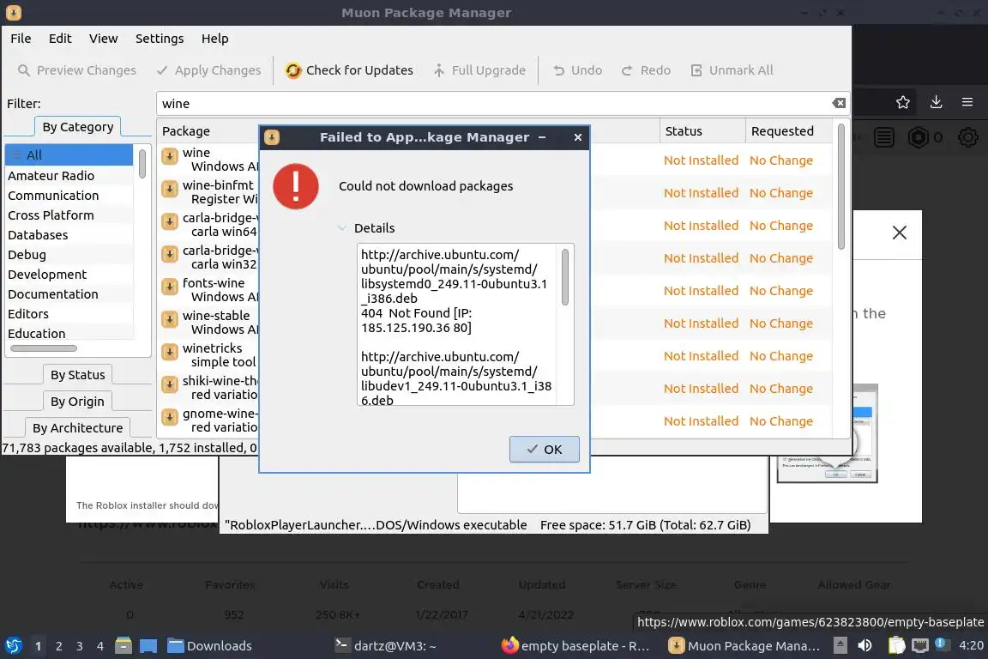988x659 pixels.
Task: Click the Redo arrow in toolbar
Action: (627, 70)
